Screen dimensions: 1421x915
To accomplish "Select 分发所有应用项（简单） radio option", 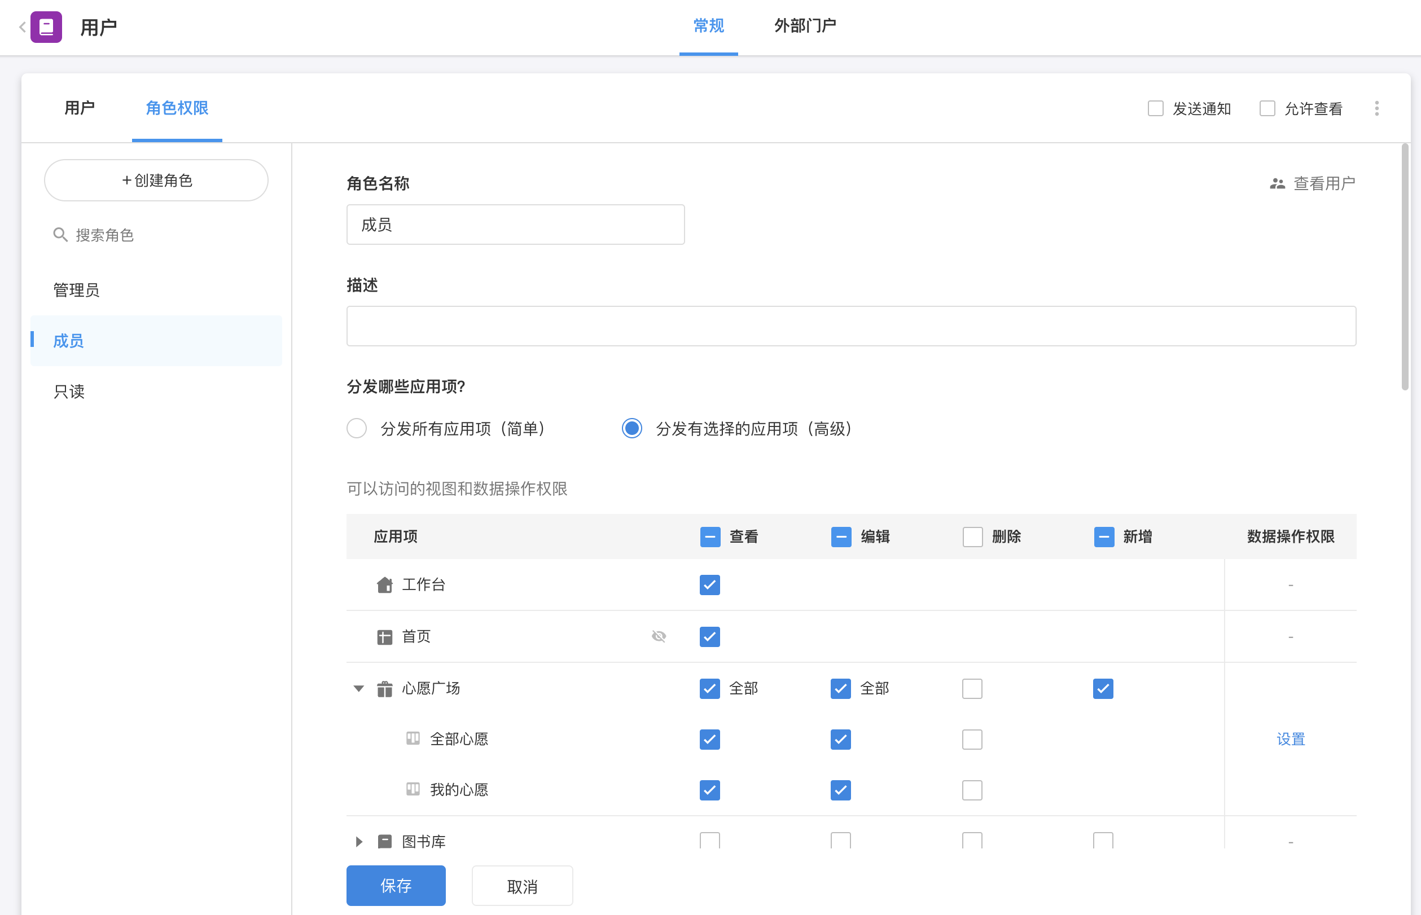I will (x=357, y=428).
